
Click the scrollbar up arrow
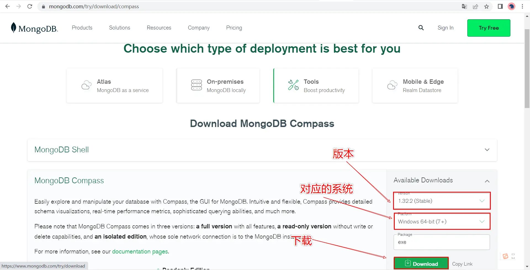tap(527, 16)
